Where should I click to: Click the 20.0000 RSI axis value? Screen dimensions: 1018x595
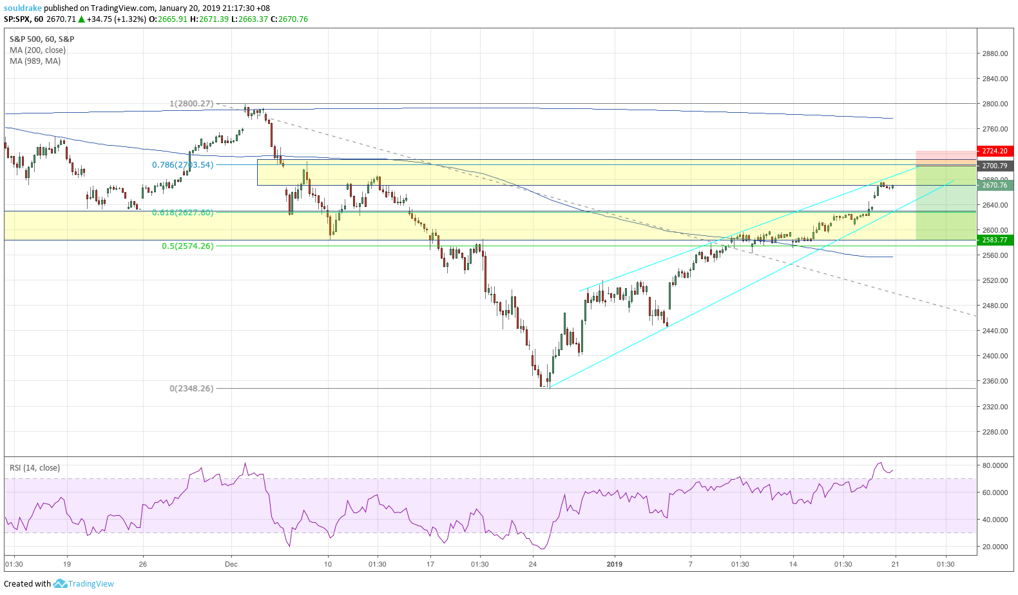pyautogui.click(x=995, y=547)
